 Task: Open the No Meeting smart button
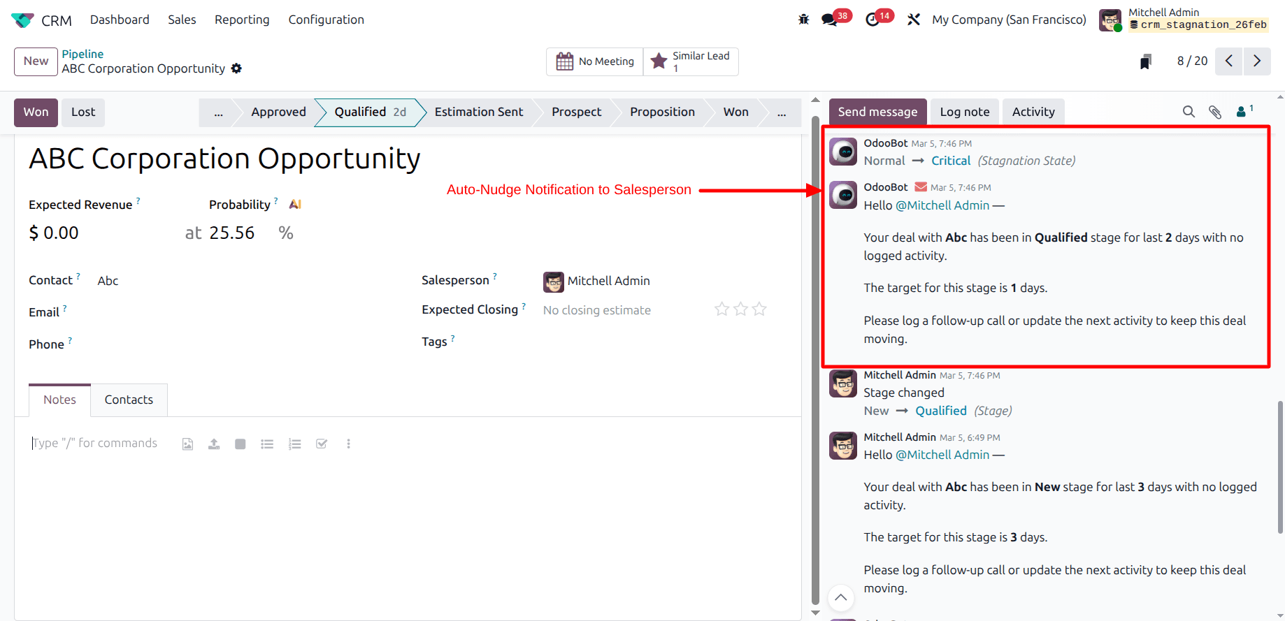point(595,61)
